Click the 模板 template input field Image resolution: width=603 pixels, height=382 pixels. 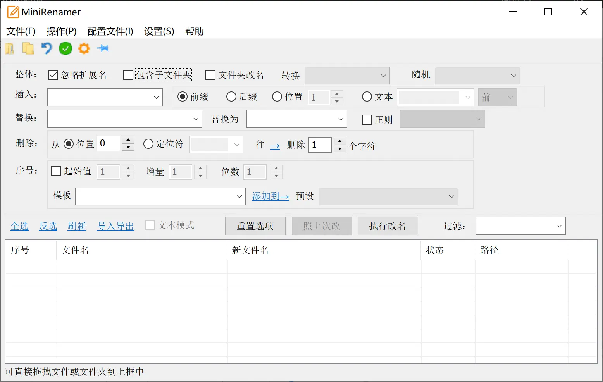pos(155,196)
